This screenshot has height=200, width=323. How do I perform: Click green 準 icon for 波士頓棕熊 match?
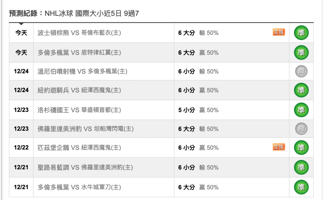[301, 33]
